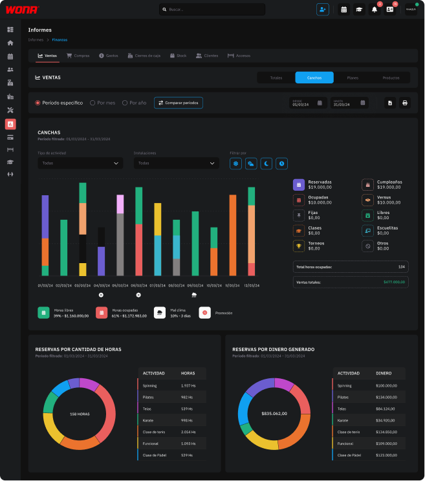425x481 pixels.
Task: Switch to Stock tab
Action: 178,56
